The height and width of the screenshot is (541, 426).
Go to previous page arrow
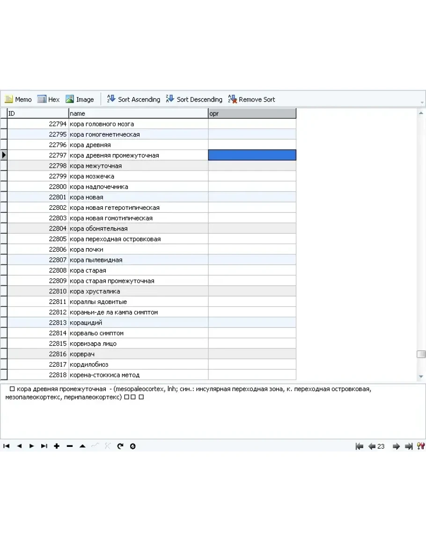coord(372,446)
